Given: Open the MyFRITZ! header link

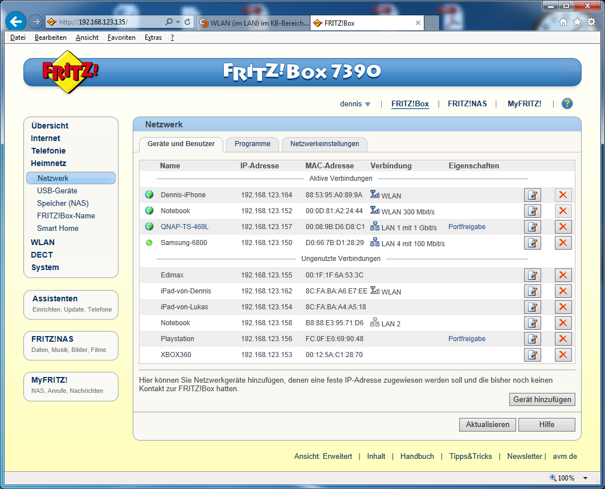Looking at the screenshot, I should pos(524,104).
